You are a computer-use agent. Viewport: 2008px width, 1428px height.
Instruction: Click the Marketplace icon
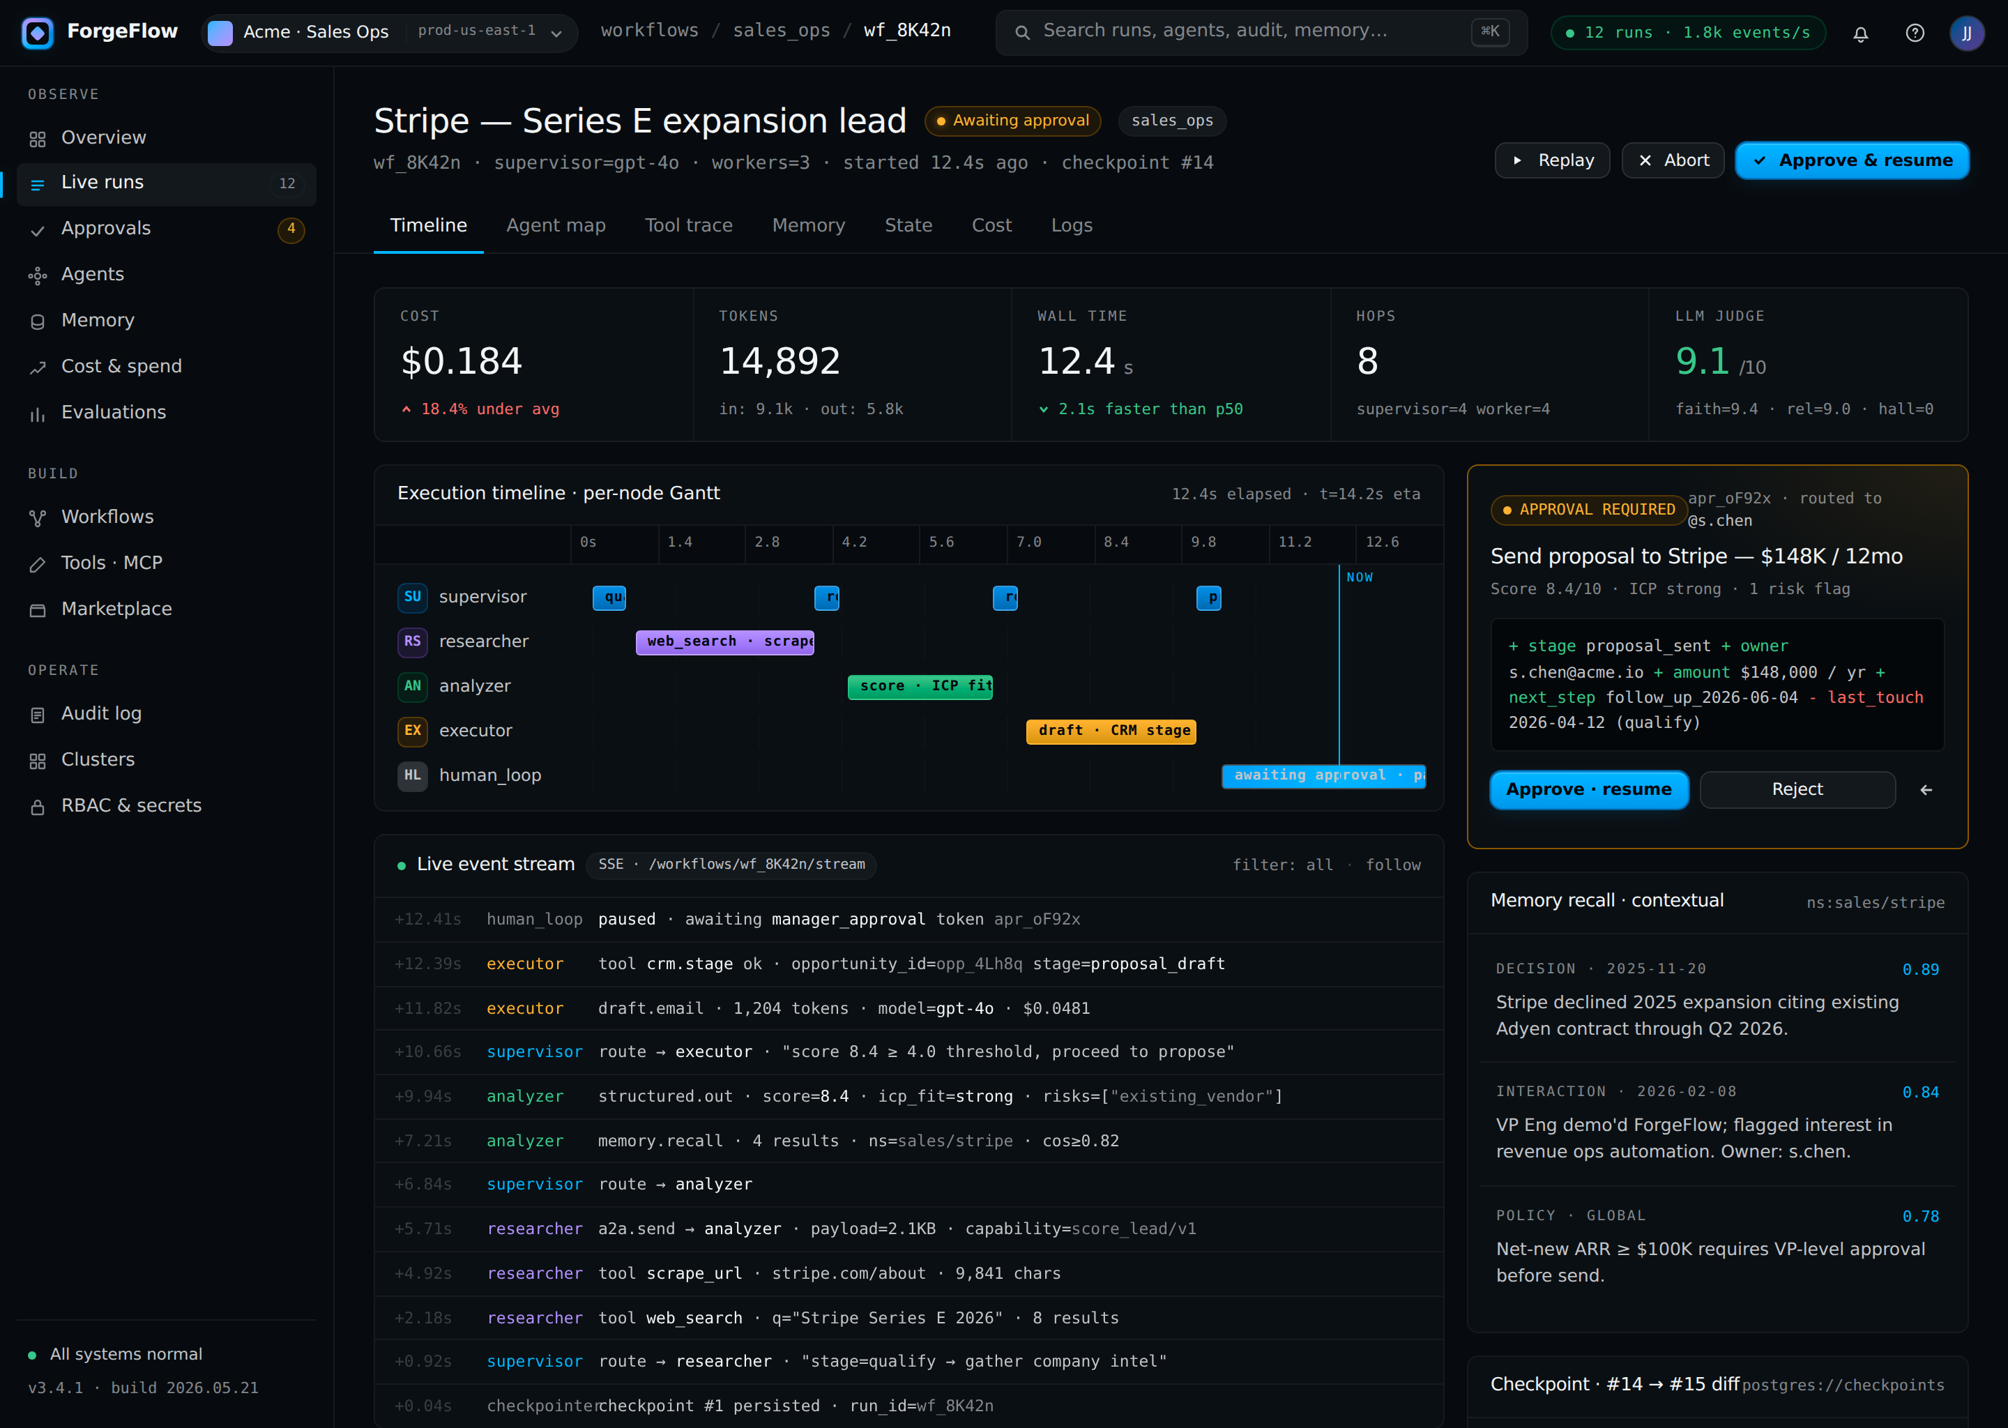coord(37,610)
